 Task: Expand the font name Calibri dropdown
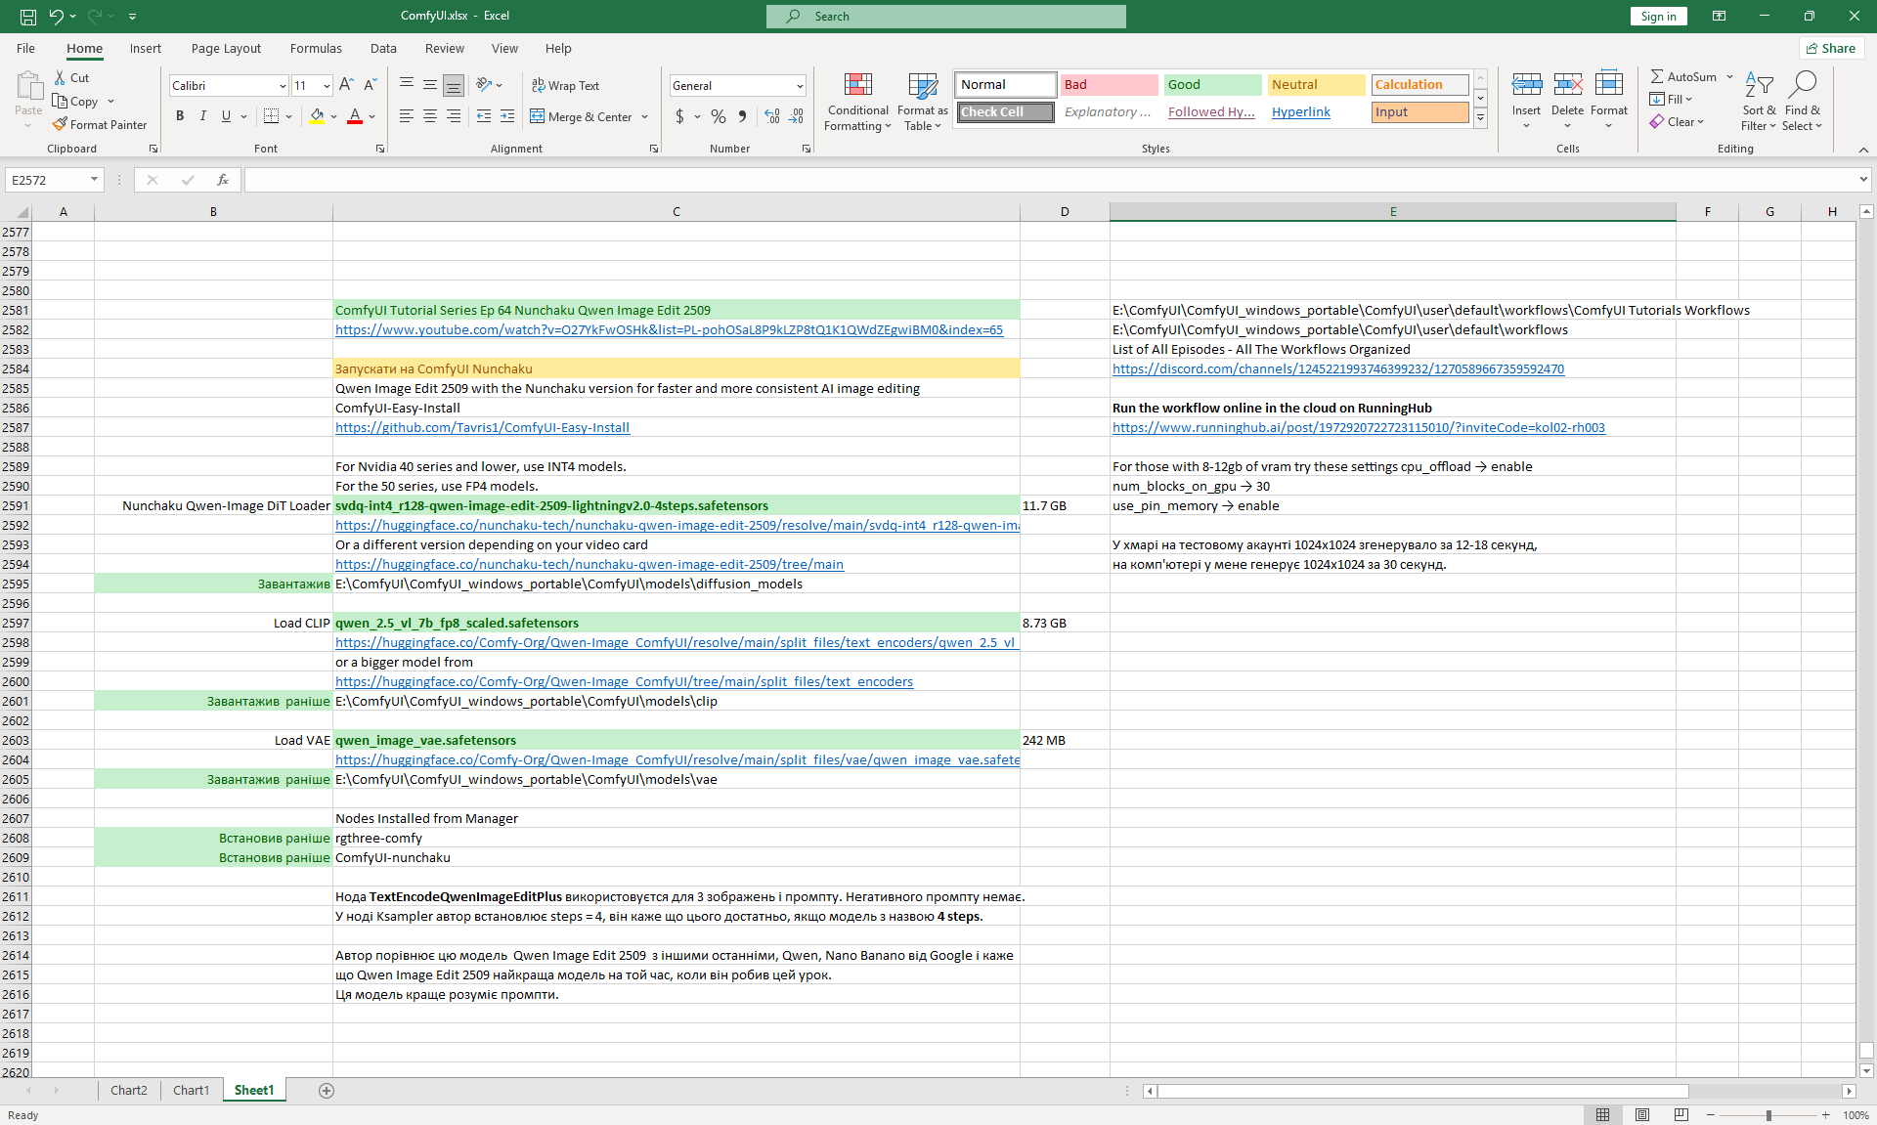tap(283, 86)
